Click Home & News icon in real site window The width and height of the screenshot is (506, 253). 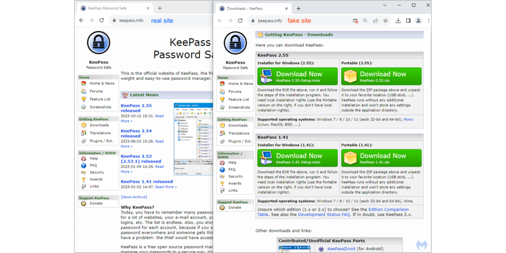click(x=83, y=83)
